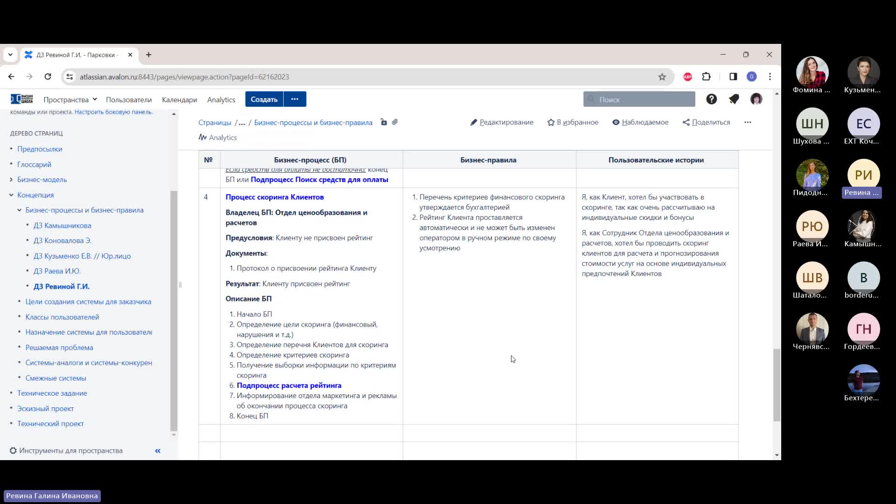Click the page restrictions lock icon

pyautogui.click(x=384, y=122)
